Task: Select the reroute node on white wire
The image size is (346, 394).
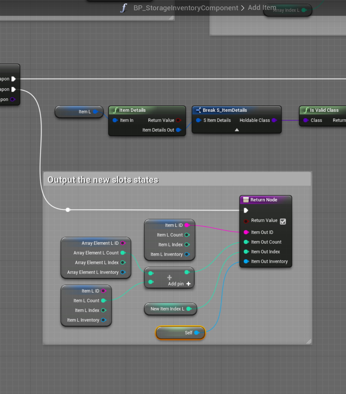Action: [68, 210]
